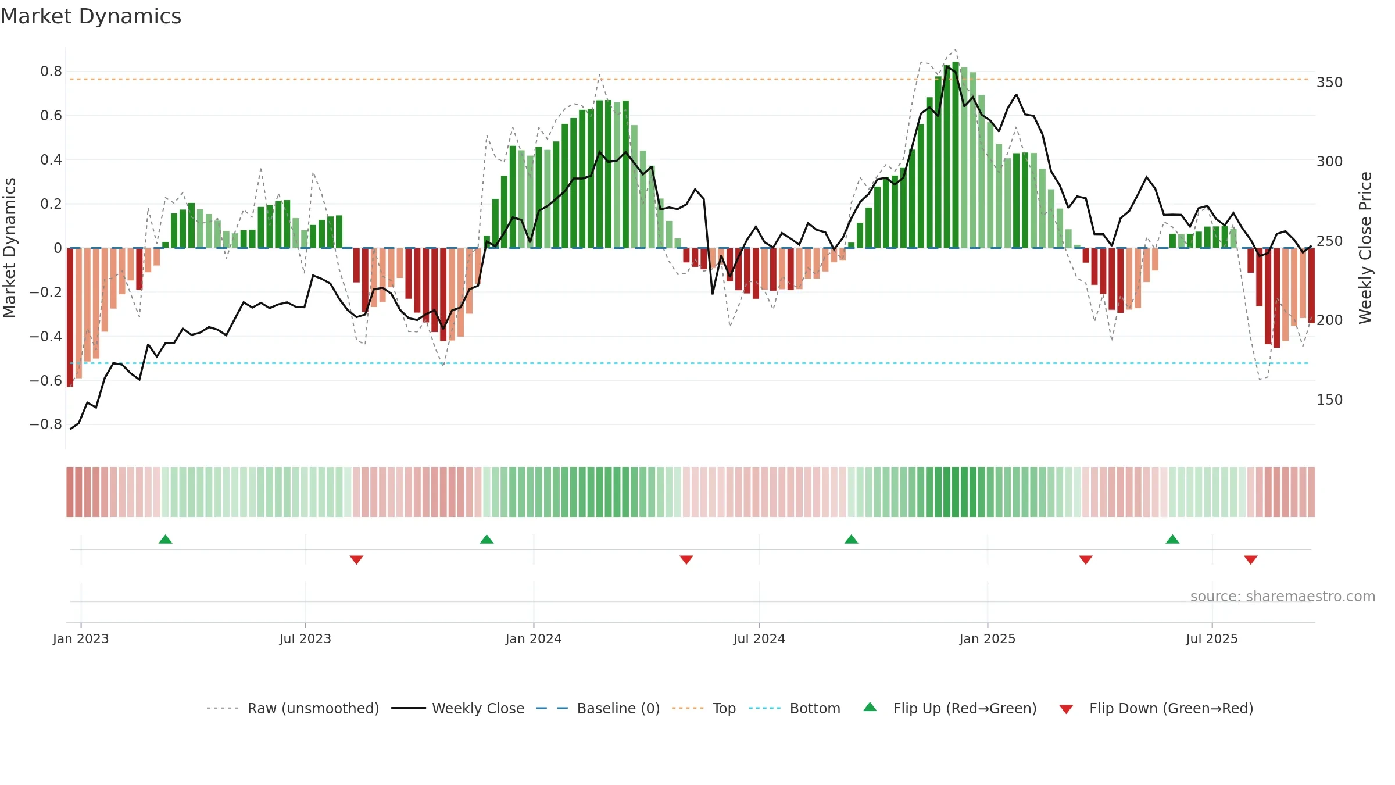The image size is (1395, 785).
Task: Click the 250 price axis tick label
Action: click(x=1330, y=241)
